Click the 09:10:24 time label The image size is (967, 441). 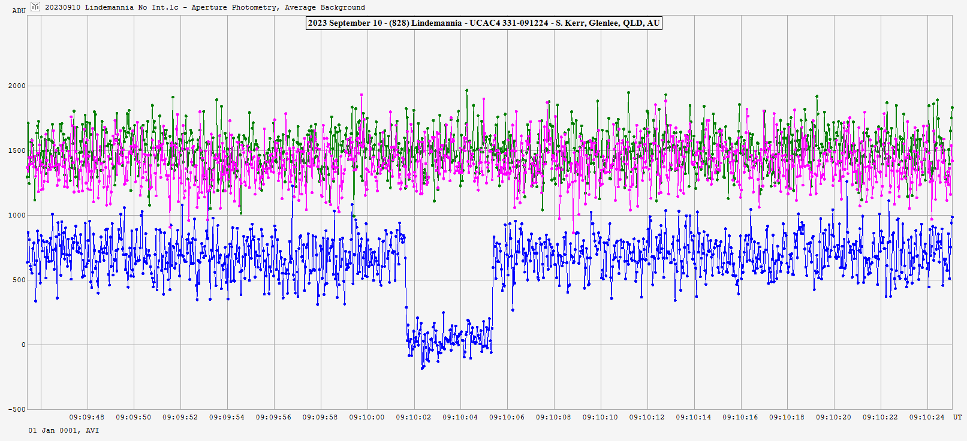(927, 417)
